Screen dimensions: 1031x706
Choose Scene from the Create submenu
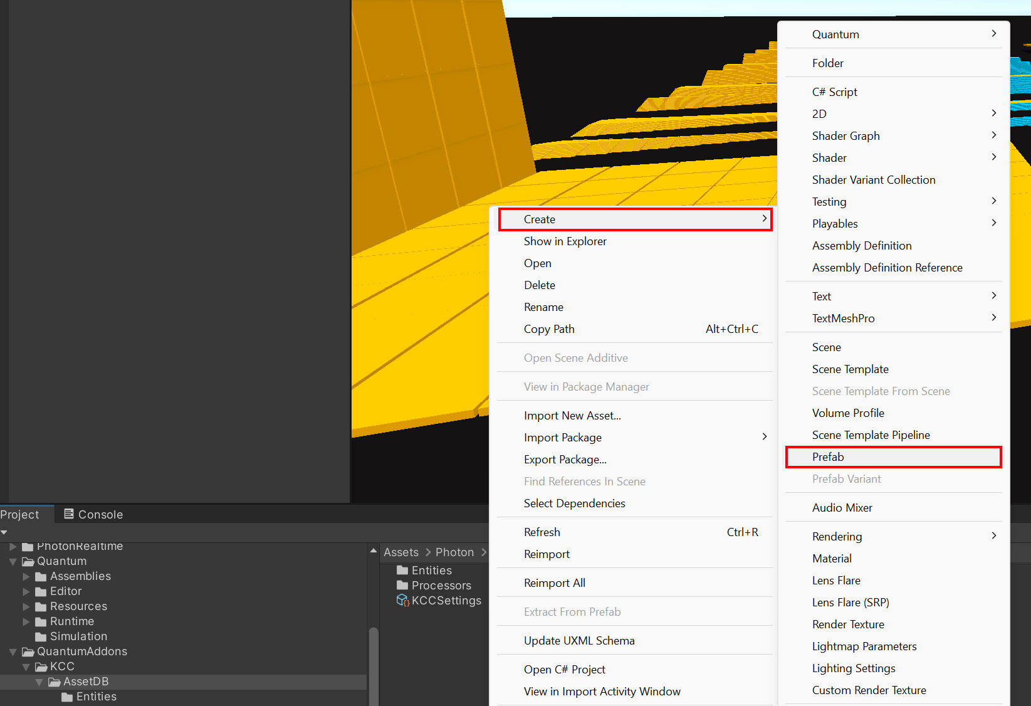[x=826, y=347]
